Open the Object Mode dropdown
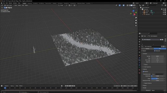Screen dimensions: 167x93 (9, 5)
